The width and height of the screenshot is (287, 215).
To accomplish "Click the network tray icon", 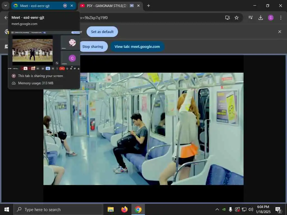I will (244, 209).
